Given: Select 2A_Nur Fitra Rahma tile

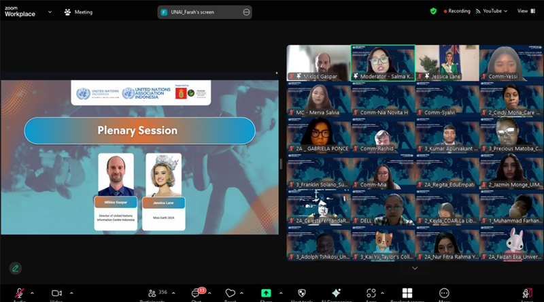Looking at the screenshot, I should click(x=447, y=244).
